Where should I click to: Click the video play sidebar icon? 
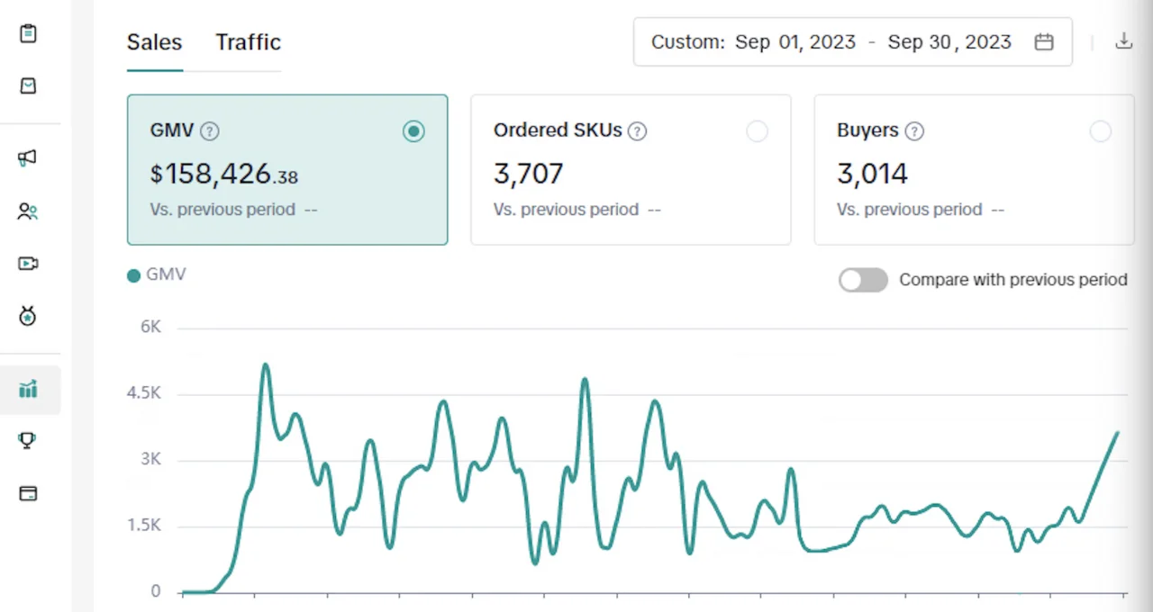tap(28, 264)
